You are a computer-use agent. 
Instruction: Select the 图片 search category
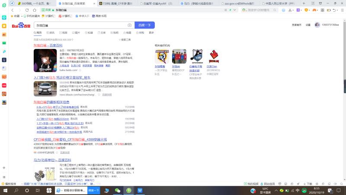point(76,33)
